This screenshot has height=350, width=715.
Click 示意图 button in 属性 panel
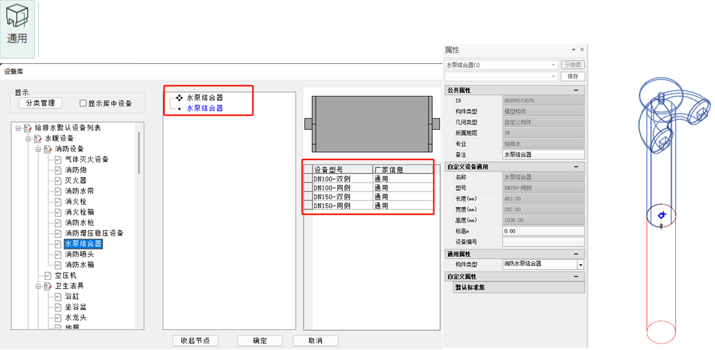[x=573, y=65]
